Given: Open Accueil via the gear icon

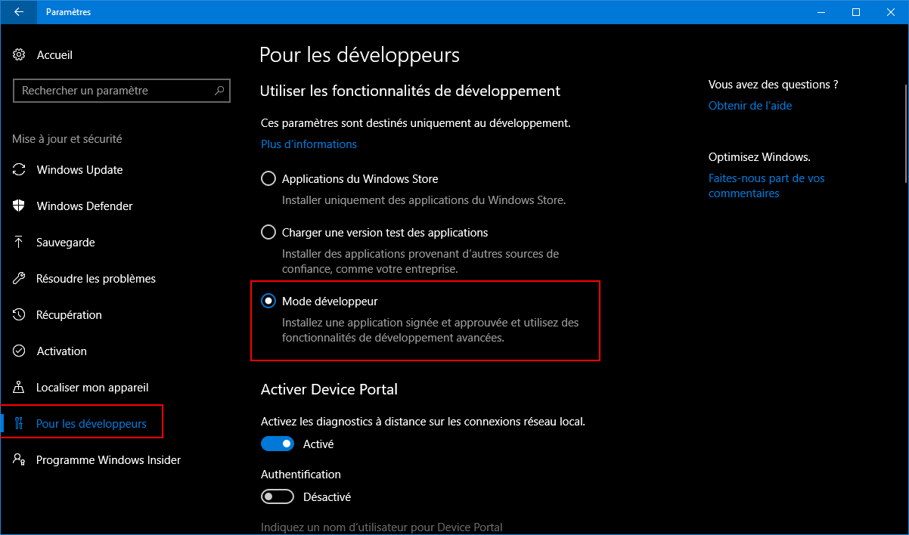Looking at the screenshot, I should (20, 55).
